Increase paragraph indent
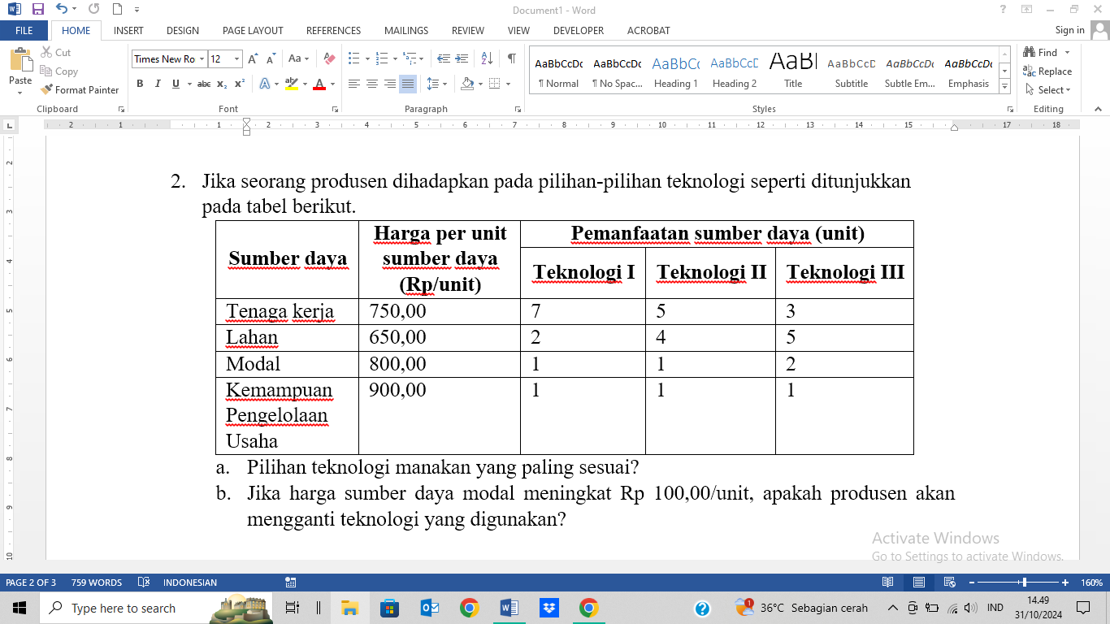This screenshot has width=1110, height=624. pos(462,58)
